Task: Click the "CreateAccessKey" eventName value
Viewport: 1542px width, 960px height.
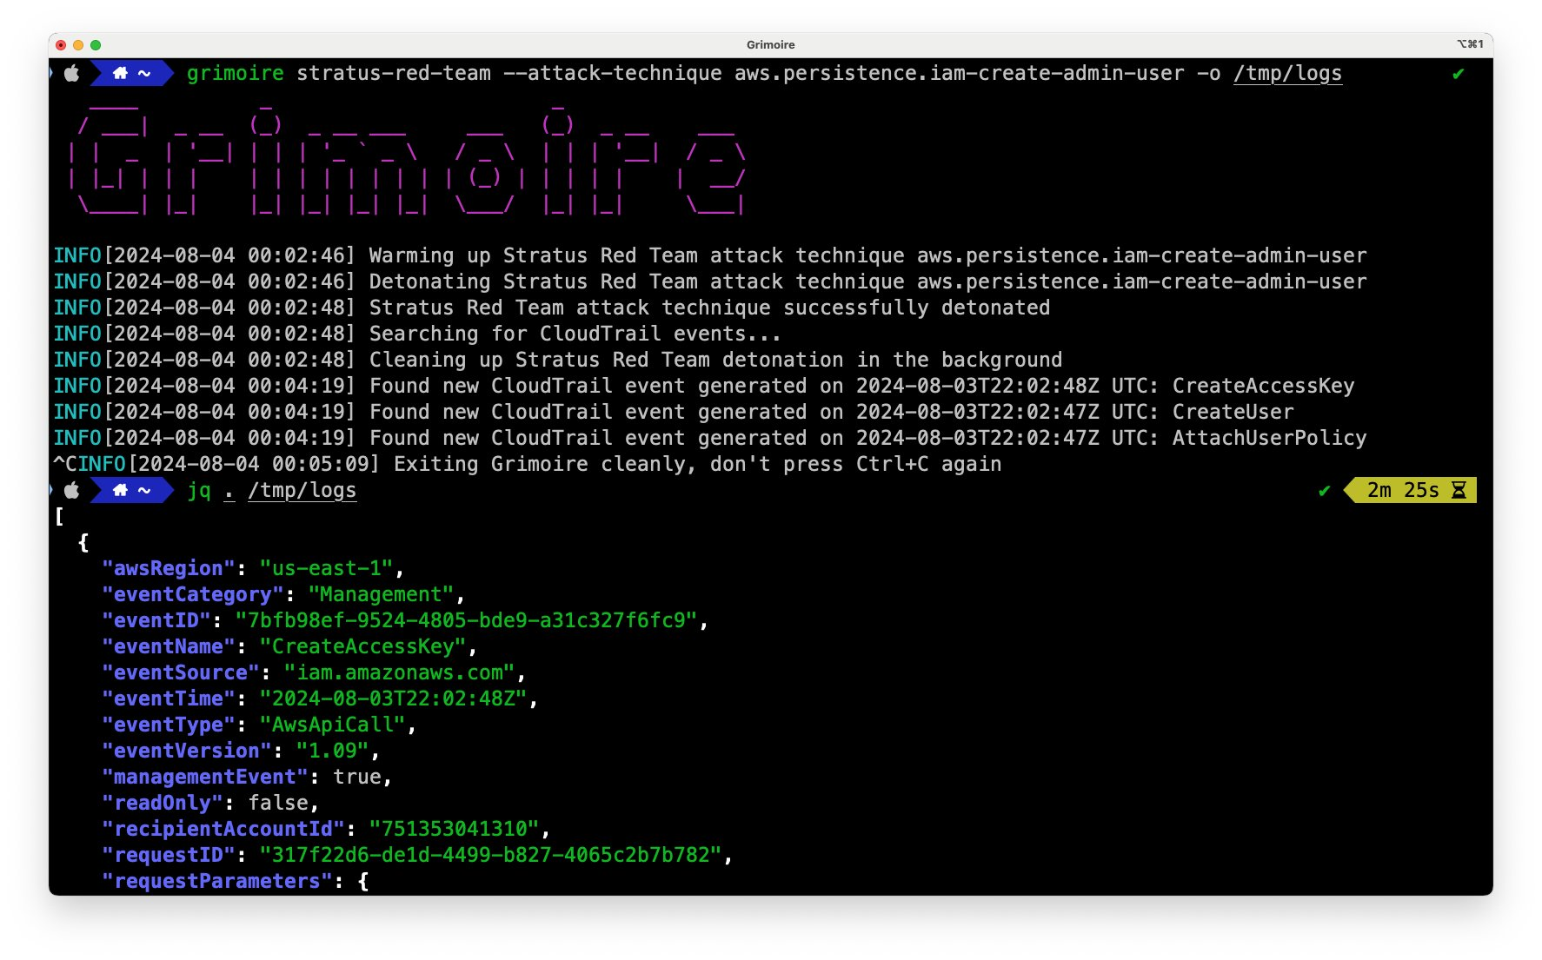Action: tap(362, 646)
